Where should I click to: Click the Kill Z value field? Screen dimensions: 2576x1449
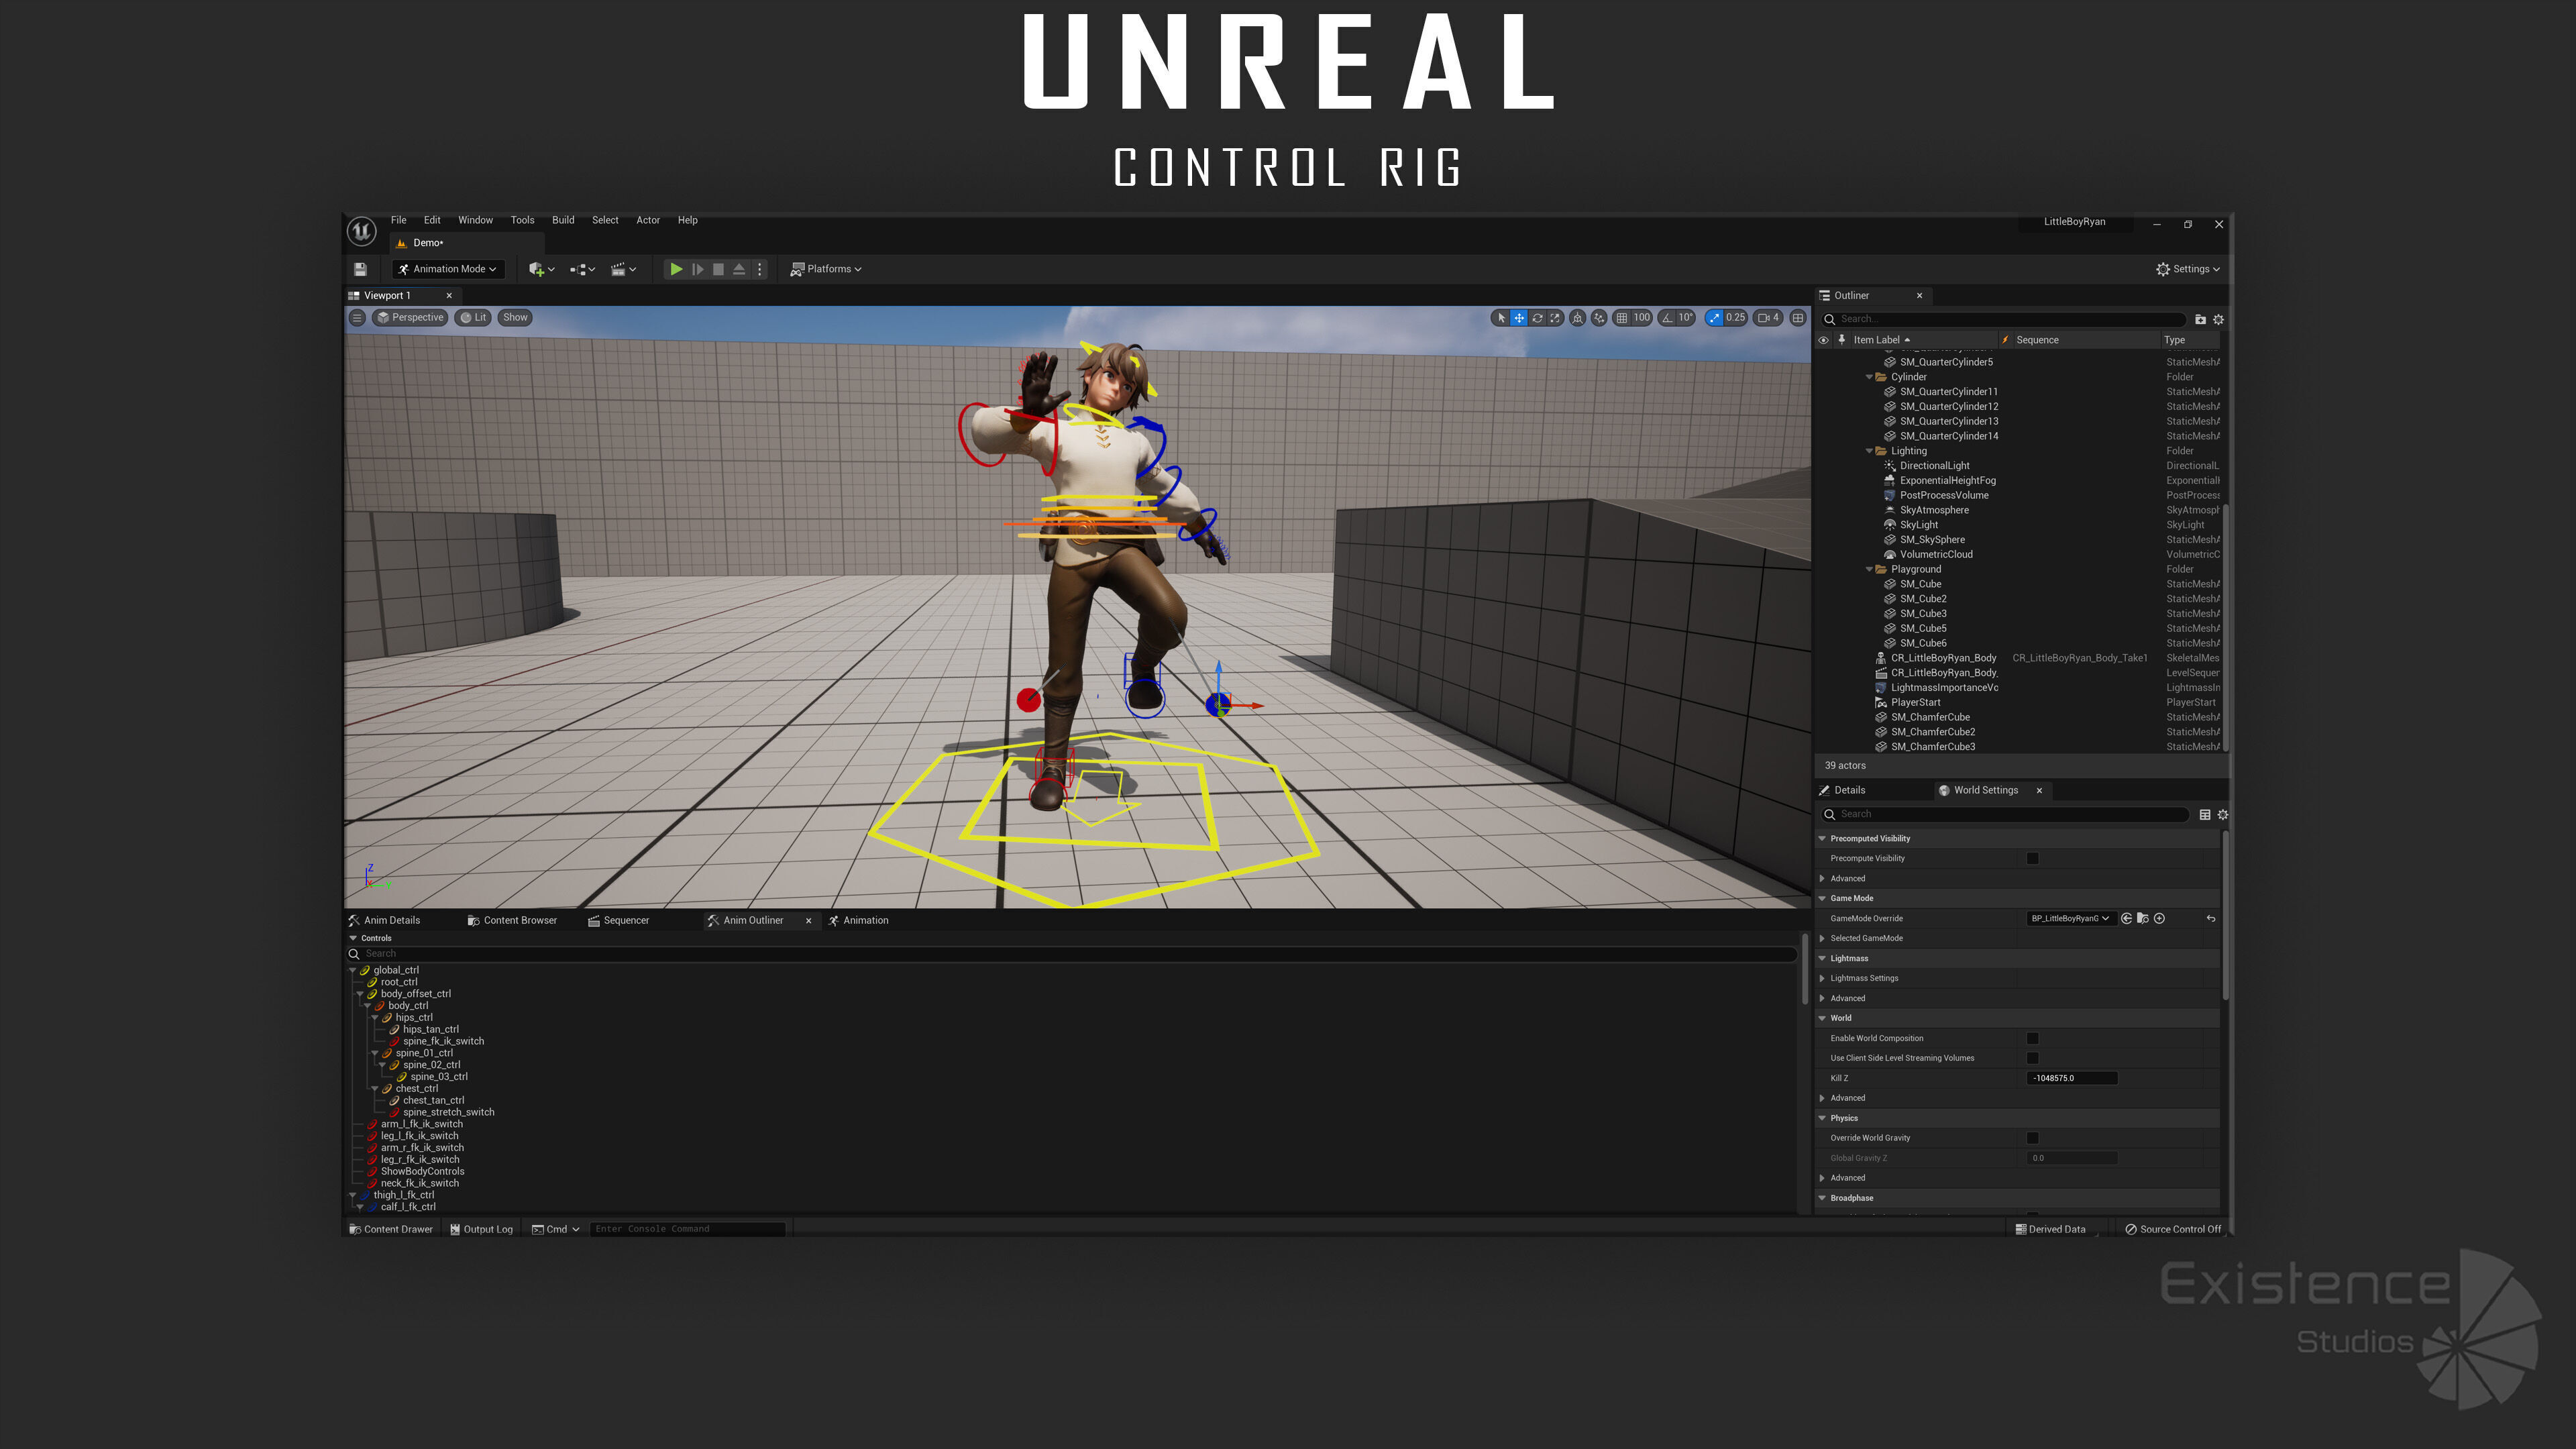click(x=2072, y=1078)
